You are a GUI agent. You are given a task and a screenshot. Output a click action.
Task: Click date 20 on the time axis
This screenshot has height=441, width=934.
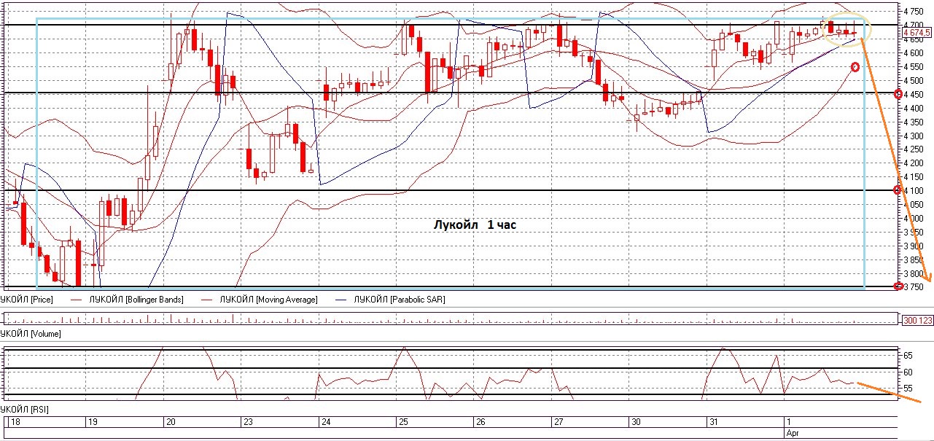tap(170, 422)
